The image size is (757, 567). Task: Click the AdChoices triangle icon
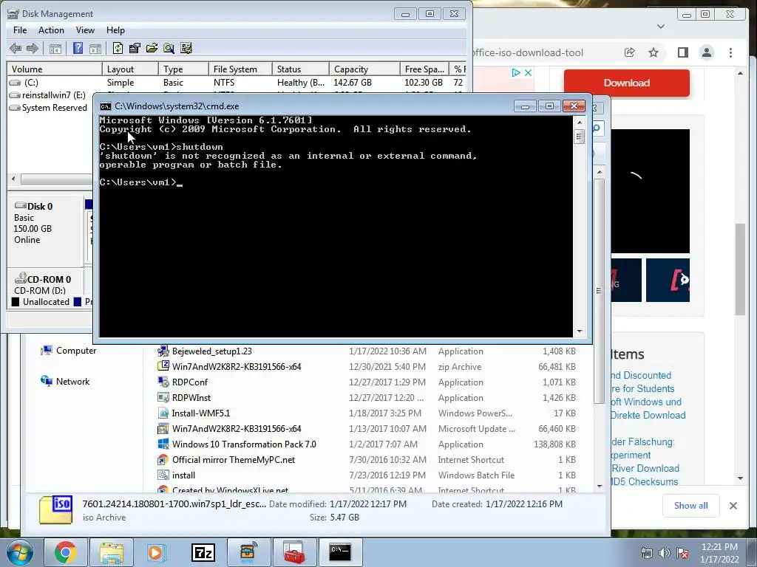click(516, 73)
